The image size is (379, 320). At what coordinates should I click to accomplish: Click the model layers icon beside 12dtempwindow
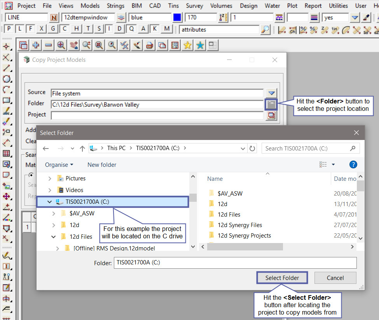(x=121, y=17)
